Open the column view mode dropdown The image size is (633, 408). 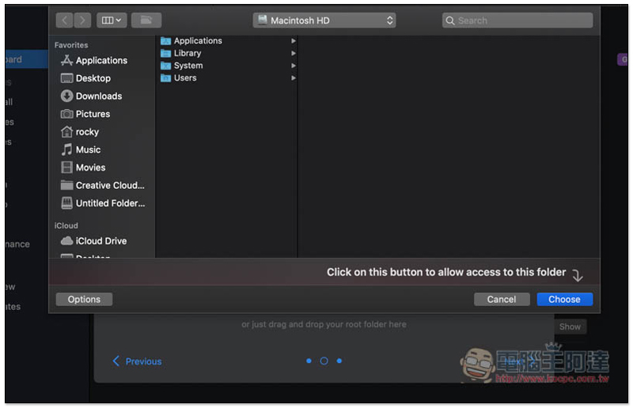(112, 21)
